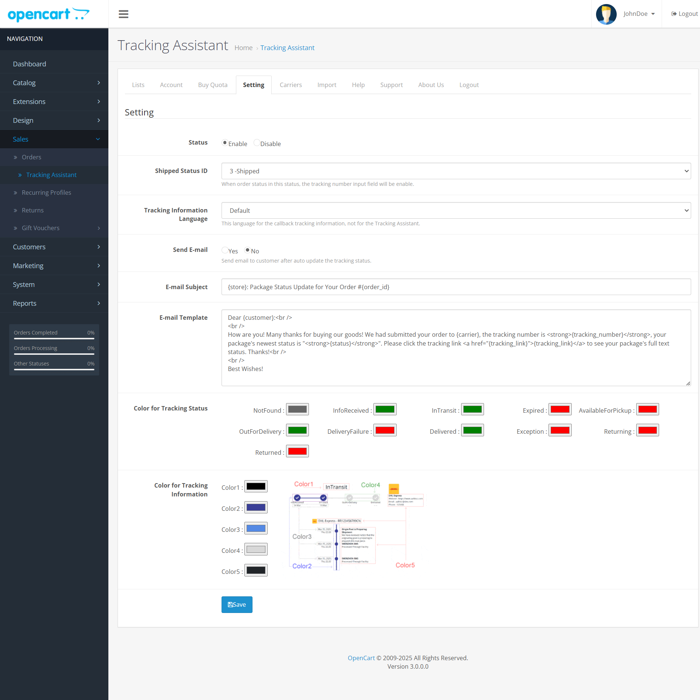Viewport: 700px width, 700px height.
Task: Expand the Extensions menu
Action: tap(54, 101)
